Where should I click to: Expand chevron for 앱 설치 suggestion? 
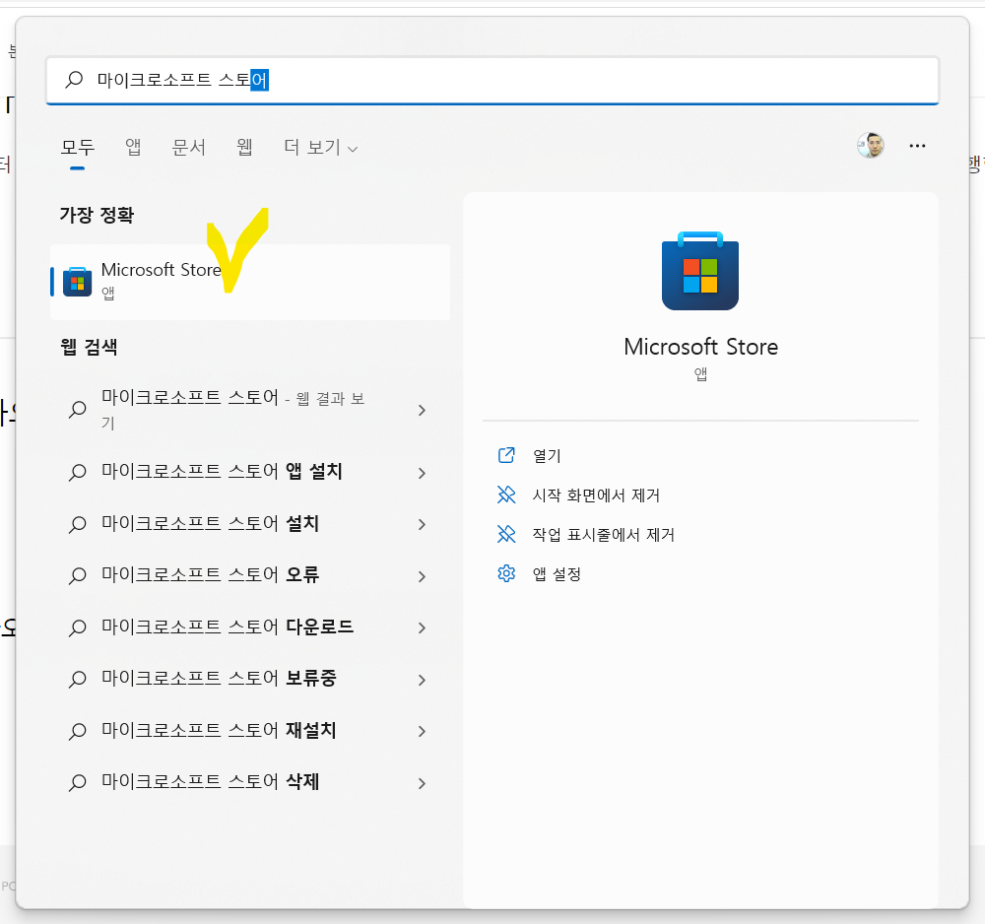tap(423, 473)
